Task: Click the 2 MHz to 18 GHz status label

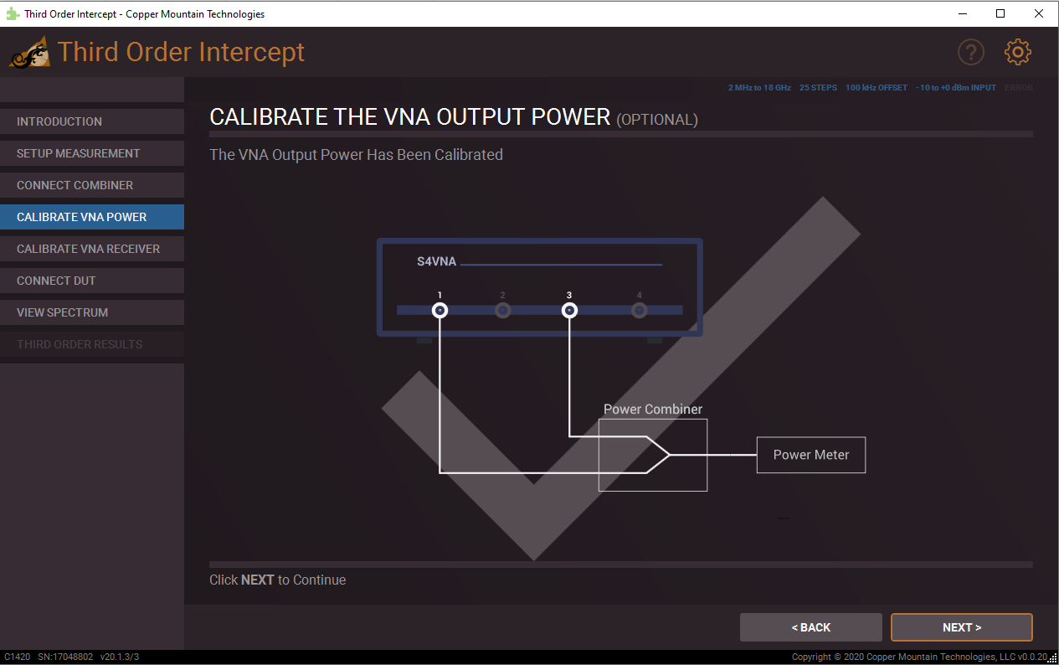Action: point(758,87)
